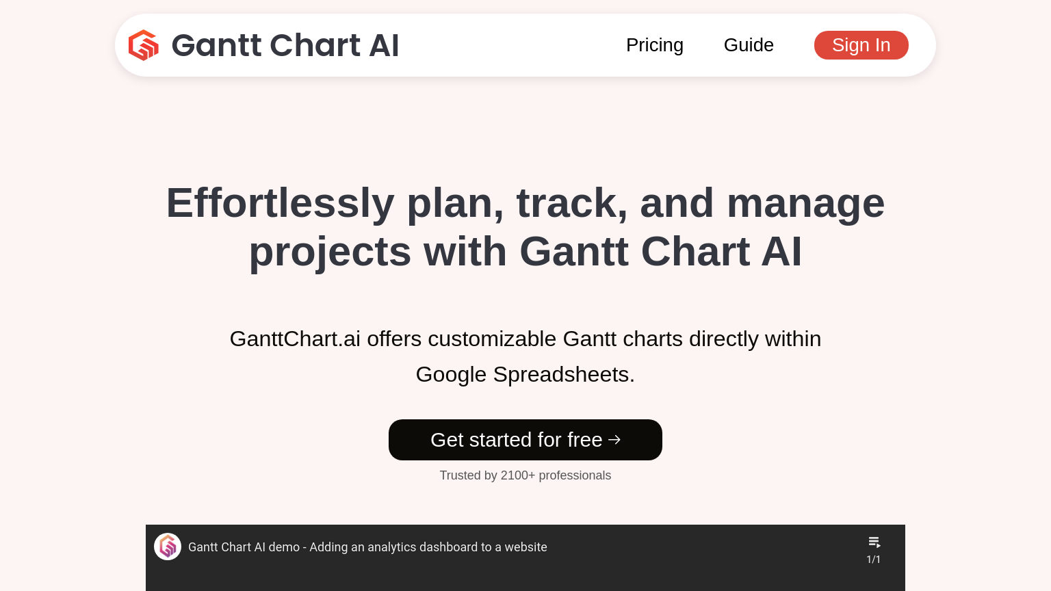Click the 1/1 playlist position counter
This screenshot has width=1051, height=591.
click(874, 559)
